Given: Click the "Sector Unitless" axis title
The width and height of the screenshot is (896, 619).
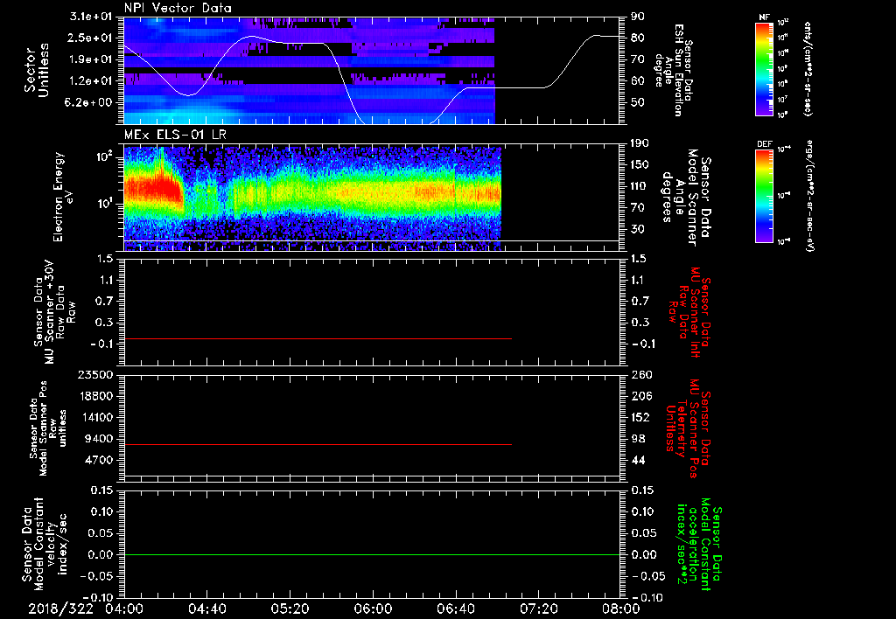Looking at the screenshot, I should tap(37, 70).
